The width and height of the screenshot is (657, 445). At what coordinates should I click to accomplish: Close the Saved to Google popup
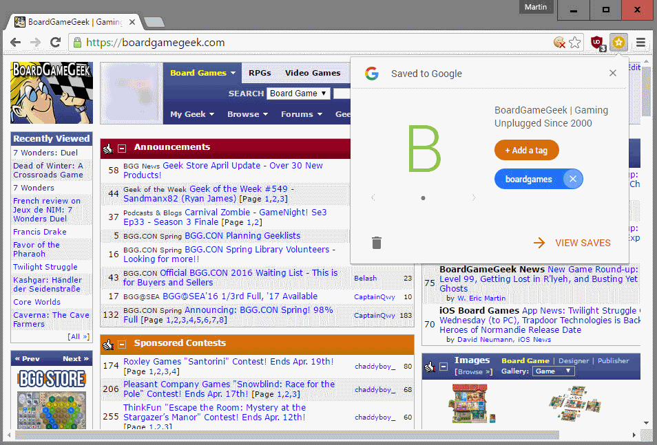coord(613,74)
